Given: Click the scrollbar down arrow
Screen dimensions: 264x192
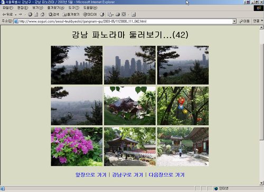Looking at the screenshot, I should (261, 183).
